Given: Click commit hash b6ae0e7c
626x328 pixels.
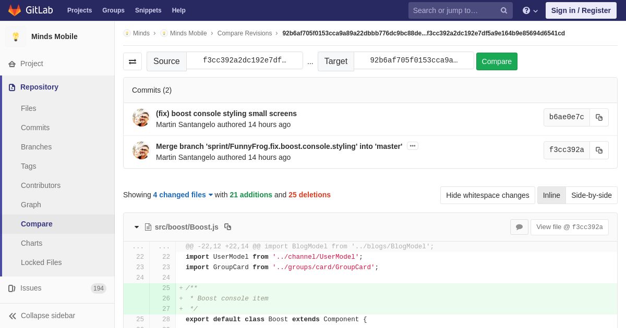Looking at the screenshot, I should tap(567, 117).
